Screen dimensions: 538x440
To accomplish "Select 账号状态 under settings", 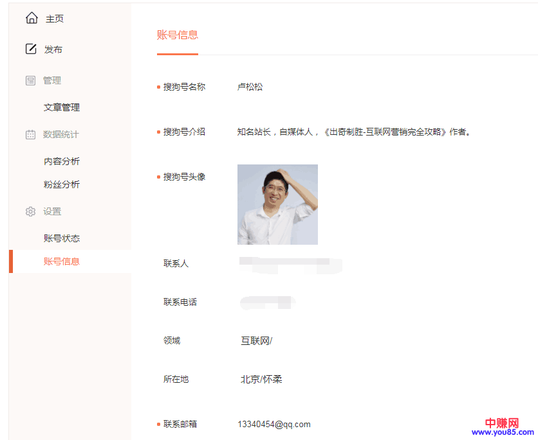I will click(62, 238).
